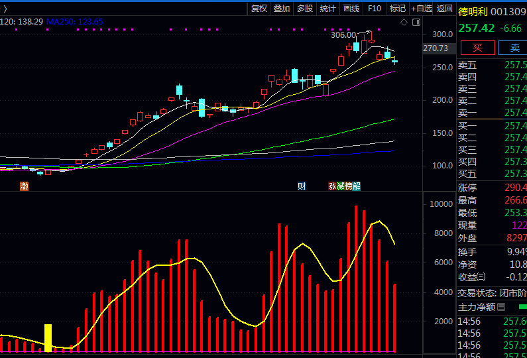Click the blue 财 financial marker icon
The image size is (527, 358).
302,186
